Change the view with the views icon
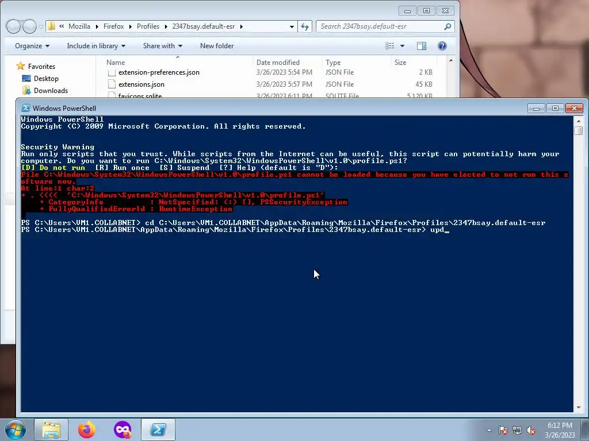Viewport: 589px width, 441px height. [x=390, y=46]
